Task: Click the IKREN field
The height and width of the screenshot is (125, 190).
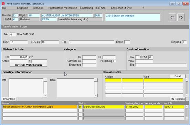Action: click(x=49, y=19)
